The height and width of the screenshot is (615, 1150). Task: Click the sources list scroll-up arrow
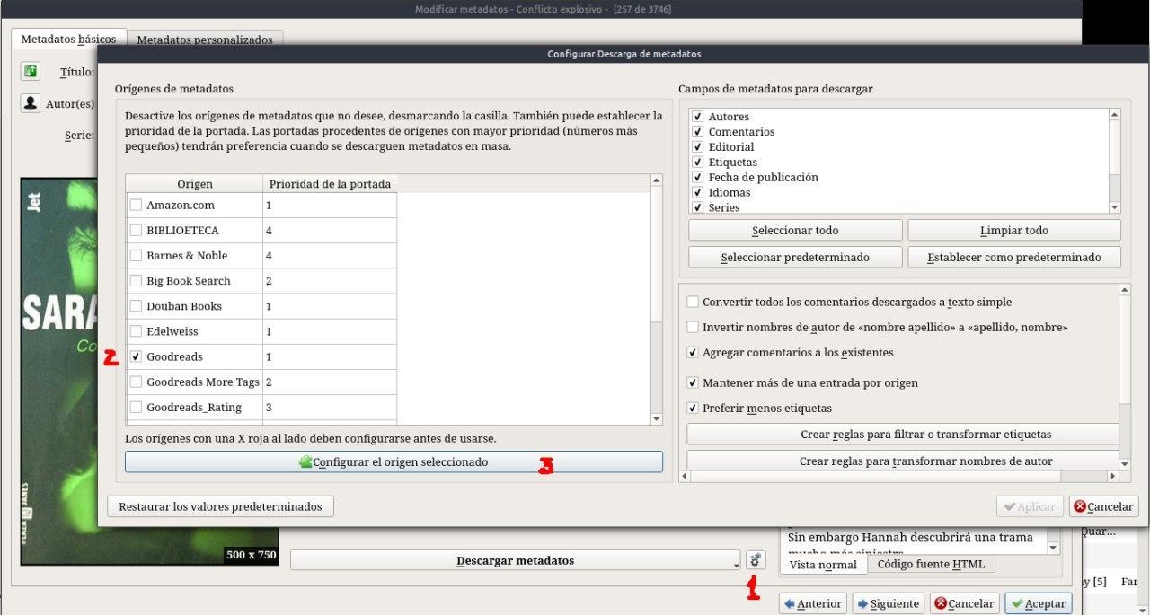click(656, 180)
